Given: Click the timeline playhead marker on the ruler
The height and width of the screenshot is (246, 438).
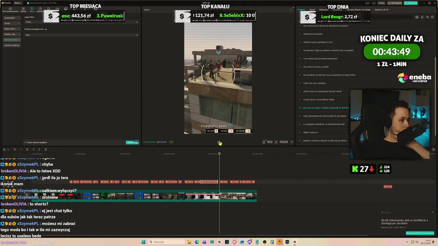Looking at the screenshot, I should [219, 153].
